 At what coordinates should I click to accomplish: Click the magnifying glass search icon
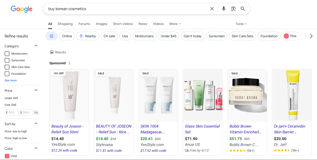tap(243, 9)
